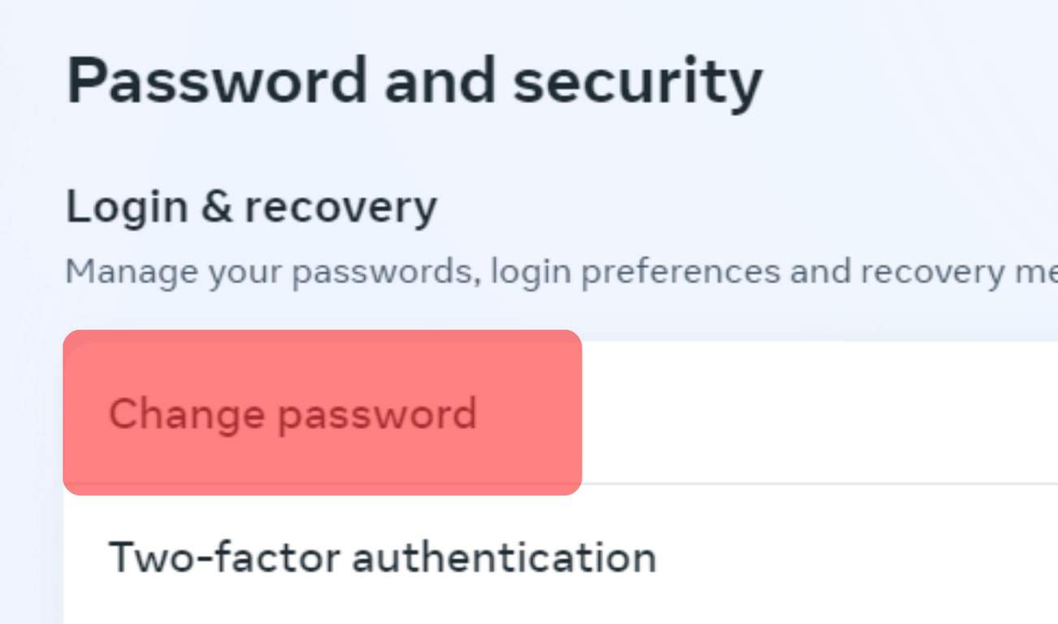Click the red highlight left of Change text
The image size is (1058, 624).
coord(85,414)
